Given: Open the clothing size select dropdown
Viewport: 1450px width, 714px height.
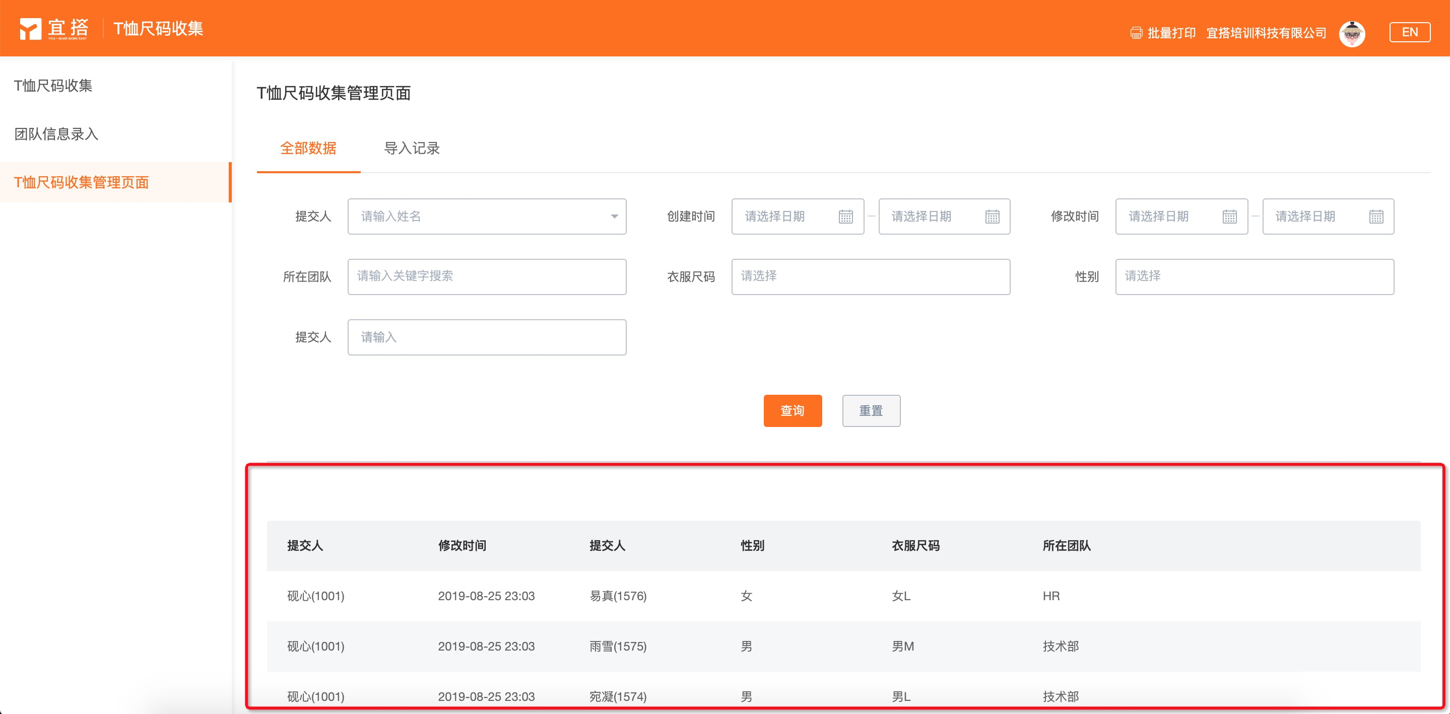Looking at the screenshot, I should (870, 276).
